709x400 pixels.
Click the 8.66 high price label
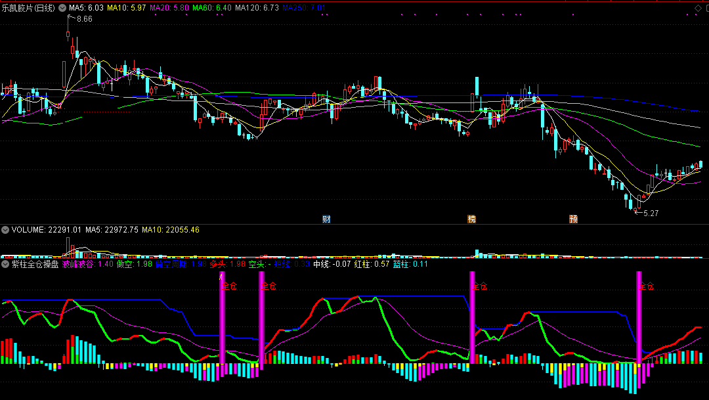click(x=84, y=19)
